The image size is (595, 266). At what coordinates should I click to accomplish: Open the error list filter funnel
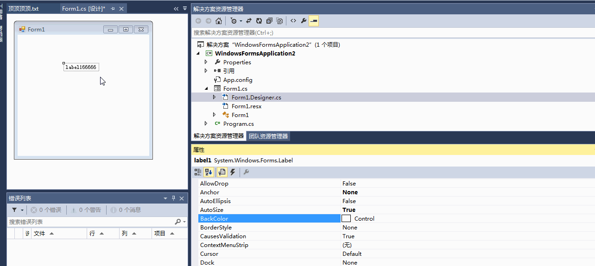[x=14, y=210]
